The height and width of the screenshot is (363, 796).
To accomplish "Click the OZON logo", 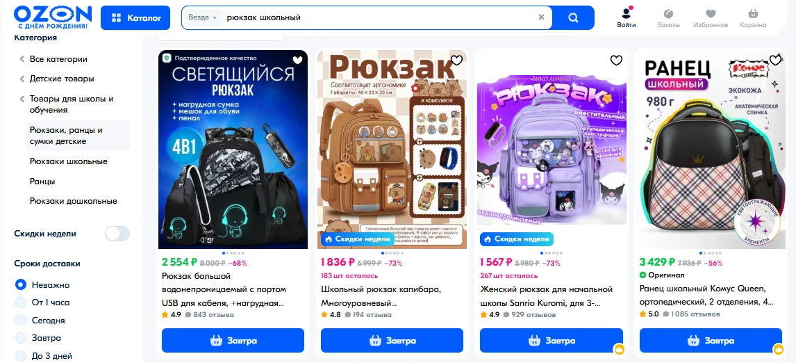I will pyautogui.click(x=53, y=17).
